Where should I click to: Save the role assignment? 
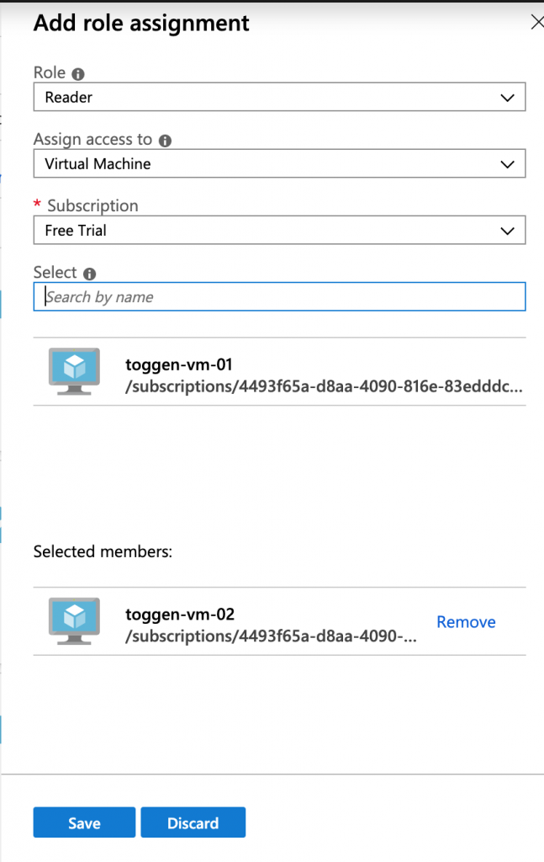coord(84,822)
